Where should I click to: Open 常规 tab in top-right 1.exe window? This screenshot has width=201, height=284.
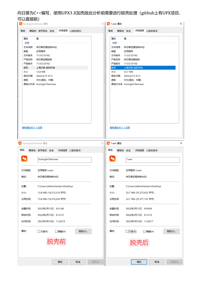click(x=110, y=31)
